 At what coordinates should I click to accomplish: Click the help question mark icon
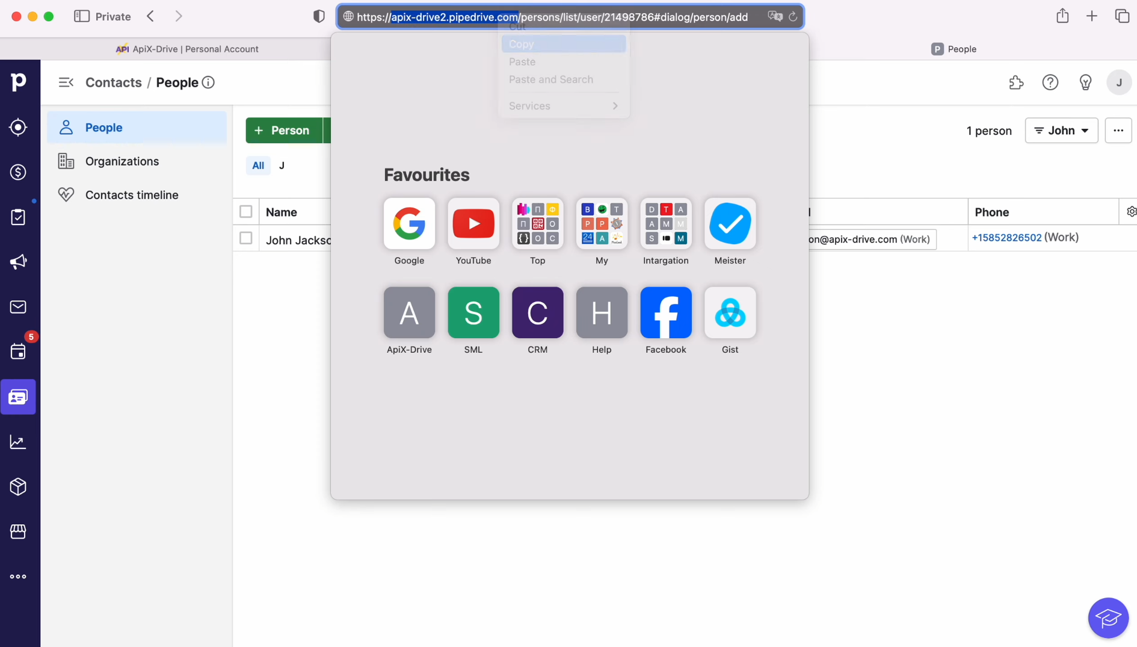click(x=1050, y=82)
